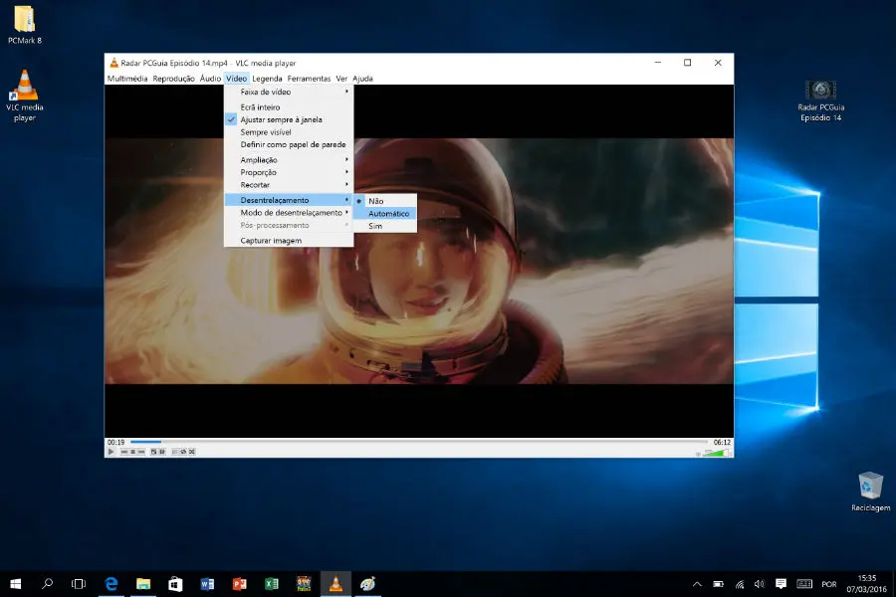Screen dimensions: 896x597
Task: Select Definir como papel de parede
Action: click(x=289, y=145)
